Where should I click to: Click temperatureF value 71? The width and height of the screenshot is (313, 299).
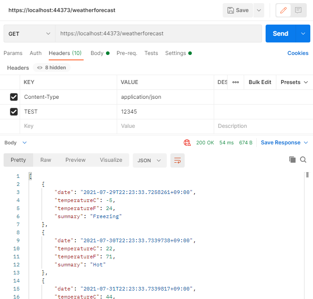pos(109,257)
